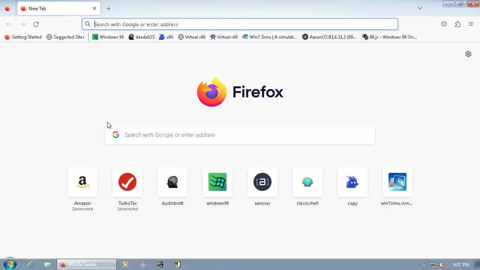Click the Back navigation arrow
The image size is (480, 270).
[9, 24]
